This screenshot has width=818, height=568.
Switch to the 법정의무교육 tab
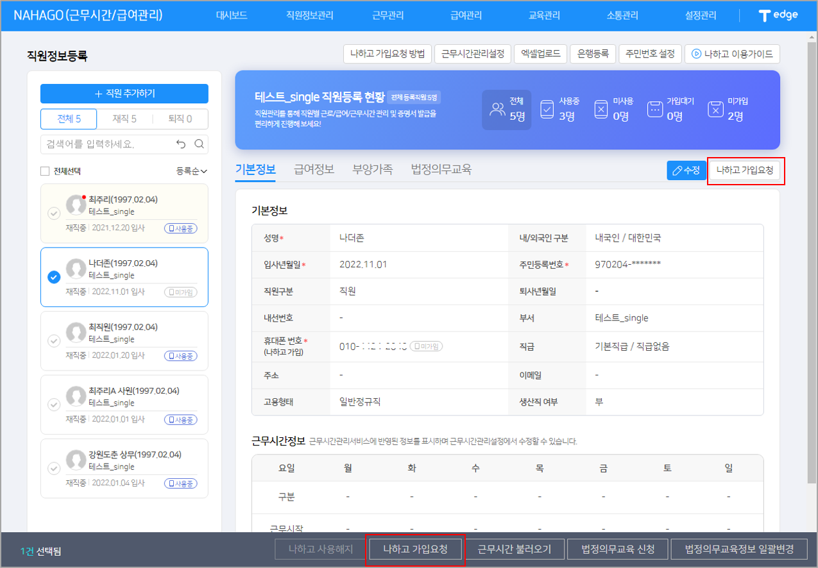tap(441, 170)
